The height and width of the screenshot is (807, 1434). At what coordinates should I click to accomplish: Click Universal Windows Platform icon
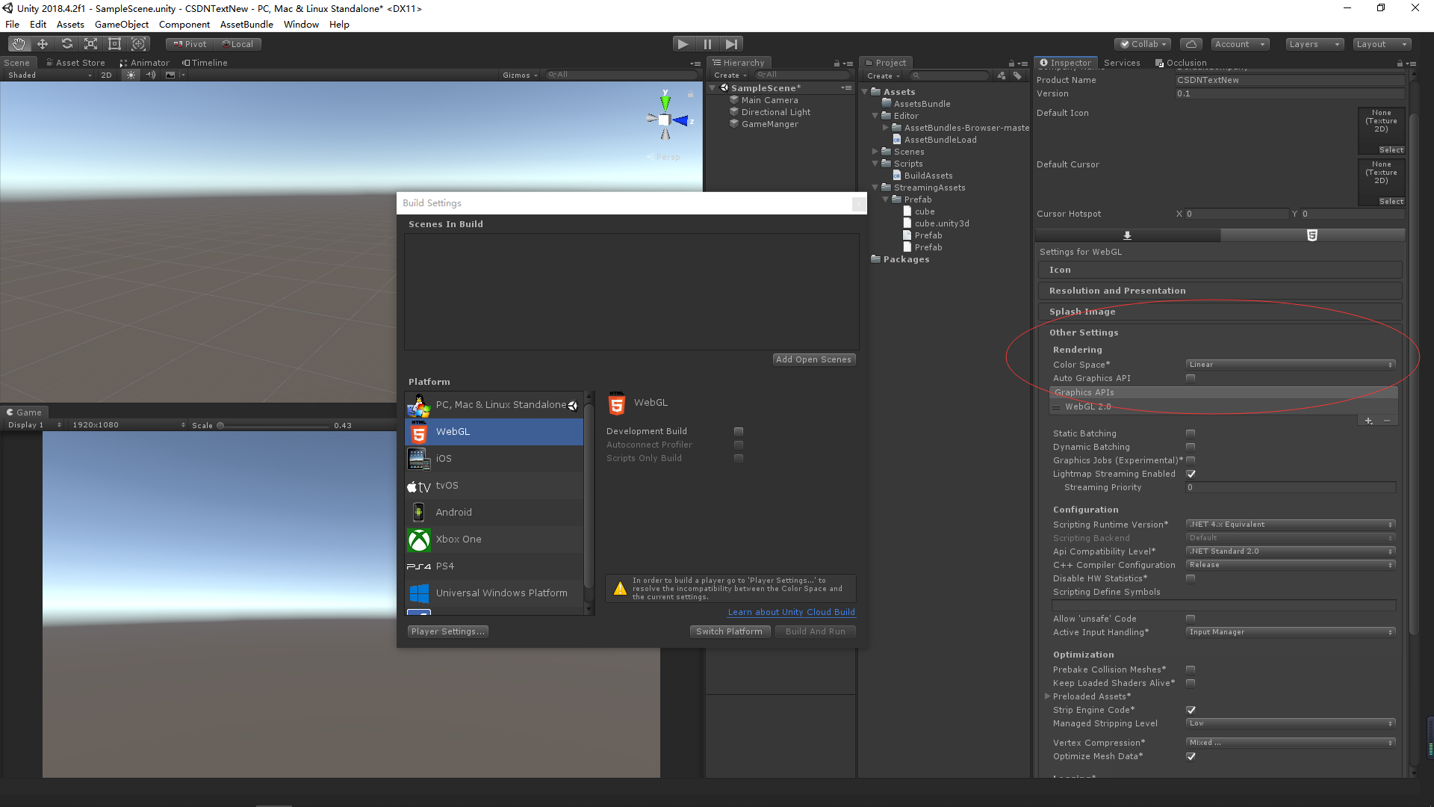(x=419, y=593)
